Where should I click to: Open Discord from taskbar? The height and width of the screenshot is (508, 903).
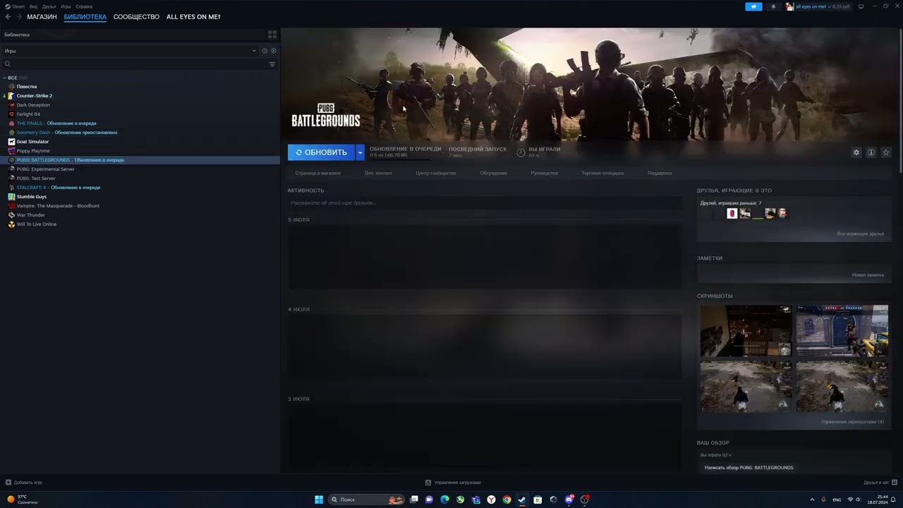(x=569, y=500)
